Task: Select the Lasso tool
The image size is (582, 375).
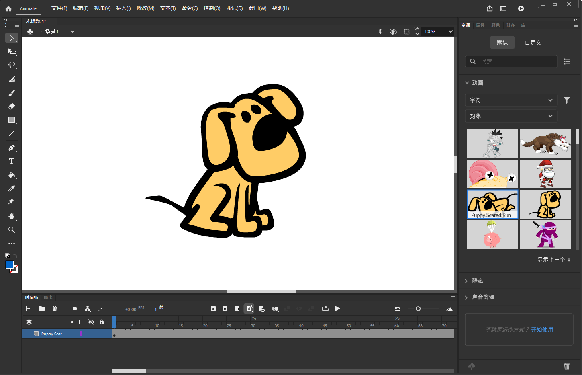Action: point(11,65)
